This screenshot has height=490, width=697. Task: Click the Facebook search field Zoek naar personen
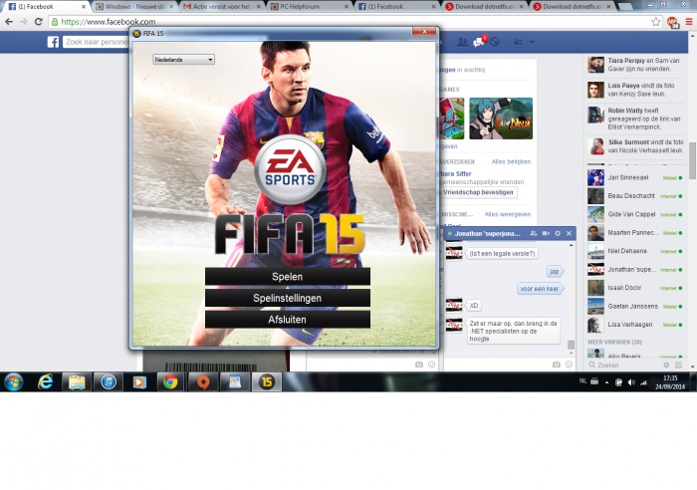(96, 42)
